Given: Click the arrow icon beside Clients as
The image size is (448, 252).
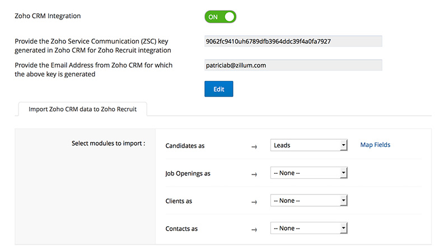Looking at the screenshot, I should [x=254, y=202].
